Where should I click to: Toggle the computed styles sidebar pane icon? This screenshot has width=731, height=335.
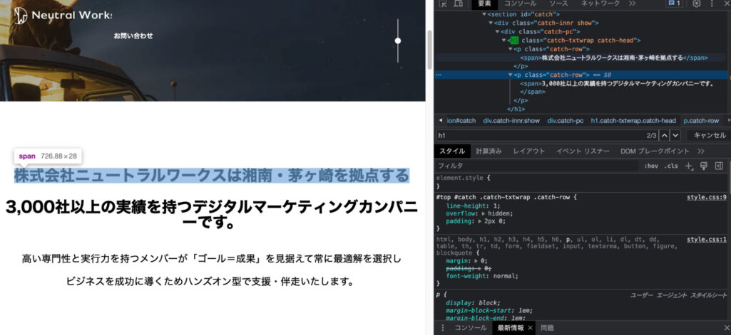tap(719, 166)
